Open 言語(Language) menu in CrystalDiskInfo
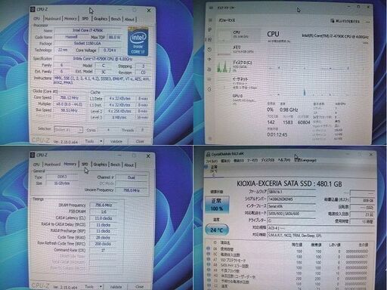 coord(305,159)
